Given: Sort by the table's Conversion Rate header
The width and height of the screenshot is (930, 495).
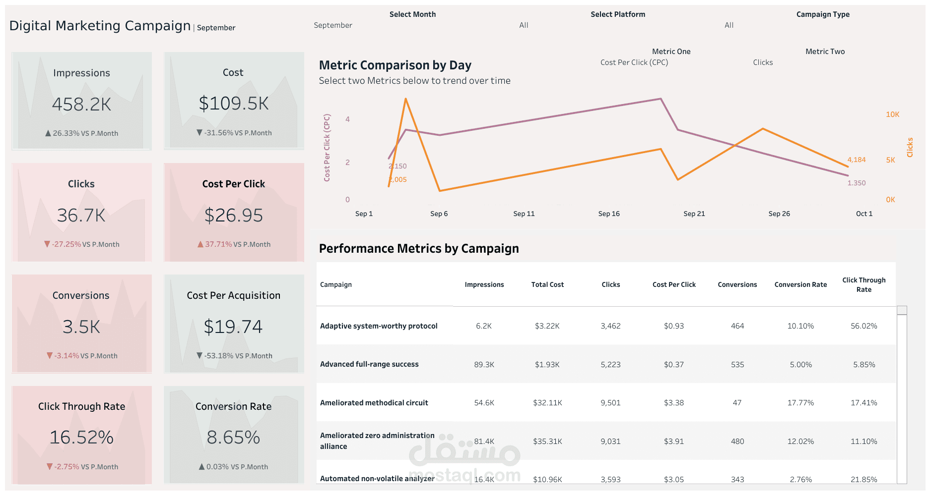Looking at the screenshot, I should pyautogui.click(x=800, y=284).
